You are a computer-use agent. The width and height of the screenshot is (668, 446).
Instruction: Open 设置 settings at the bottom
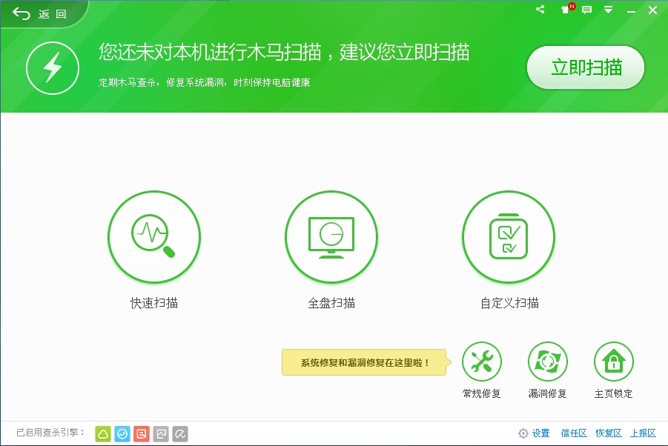pyautogui.click(x=534, y=433)
